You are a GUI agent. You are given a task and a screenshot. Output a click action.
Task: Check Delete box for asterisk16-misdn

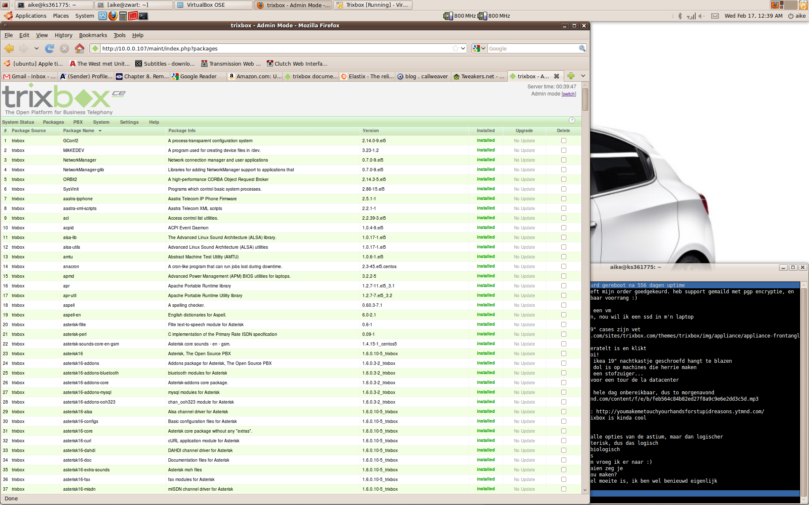tap(563, 489)
